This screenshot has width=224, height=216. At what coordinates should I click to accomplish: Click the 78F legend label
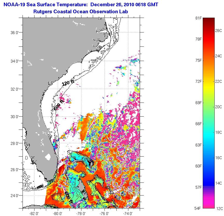click(199, 39)
